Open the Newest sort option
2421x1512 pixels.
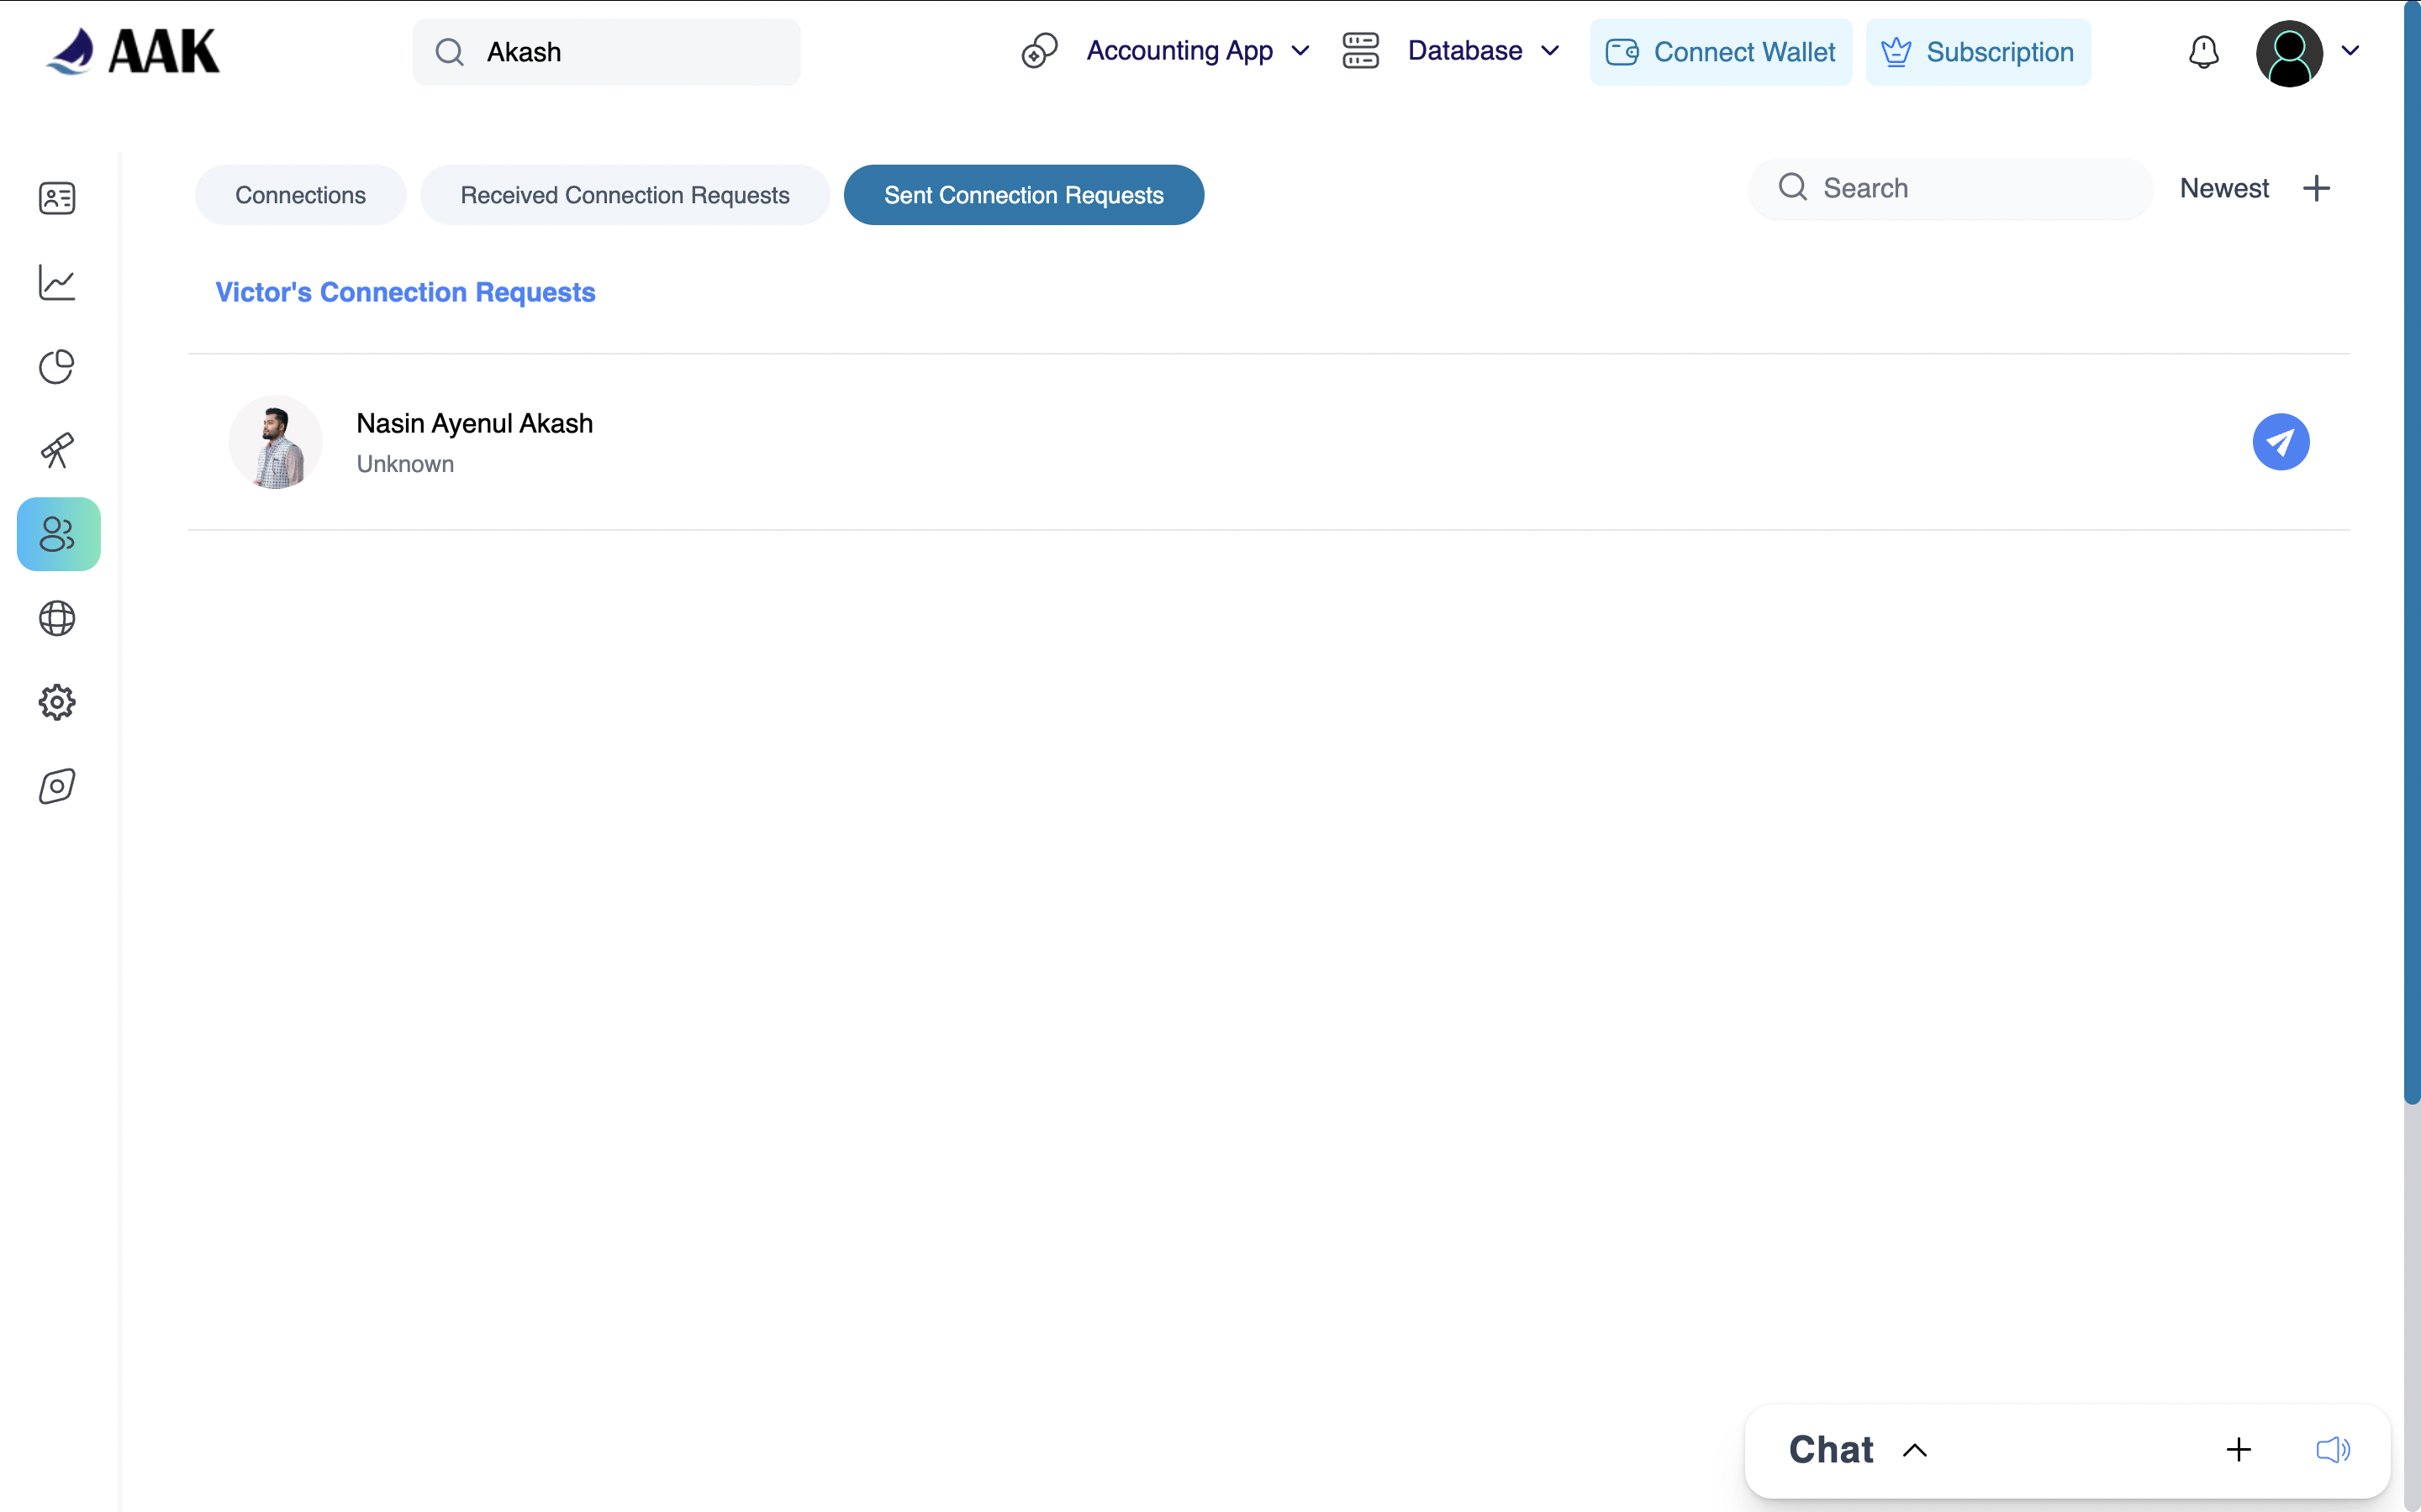coord(2224,188)
